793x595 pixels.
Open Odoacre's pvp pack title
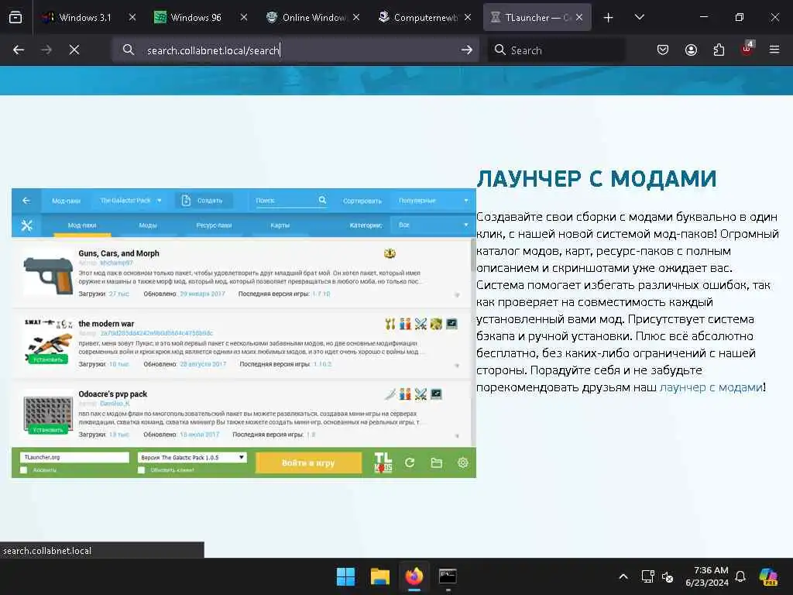click(113, 394)
